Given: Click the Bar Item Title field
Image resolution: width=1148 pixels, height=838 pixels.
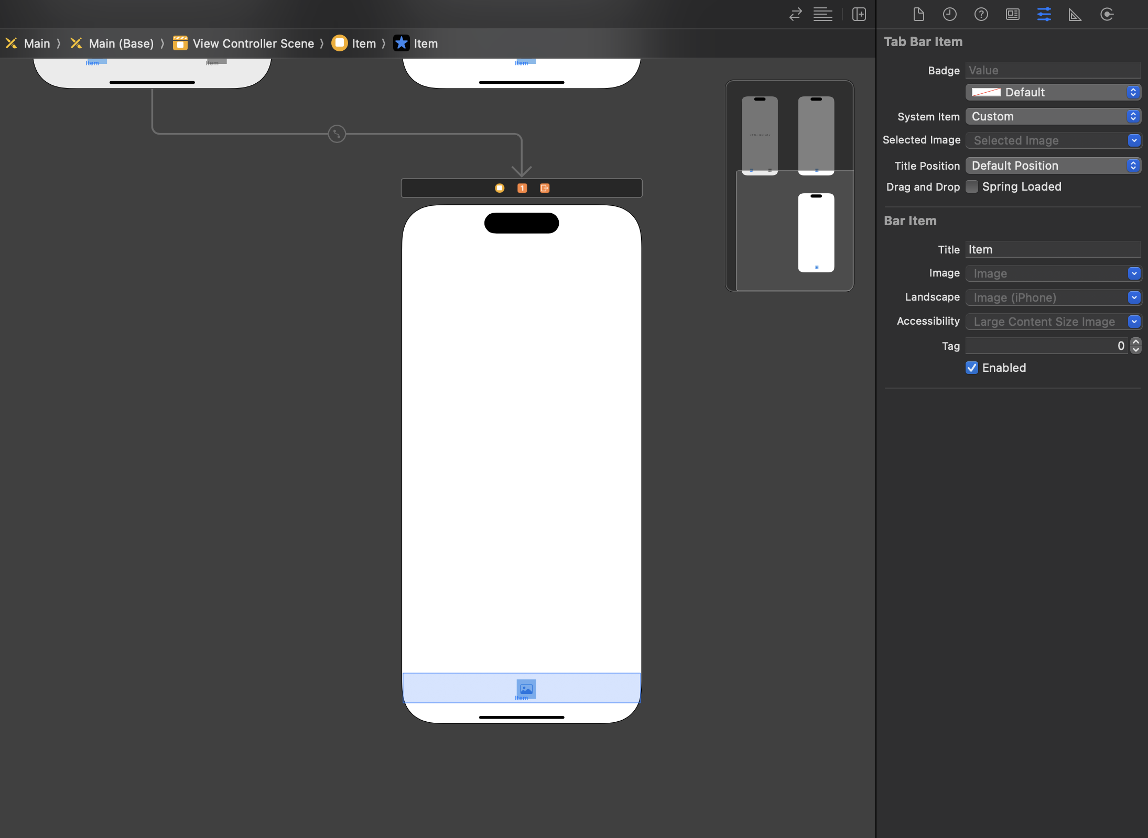Looking at the screenshot, I should (x=1053, y=249).
